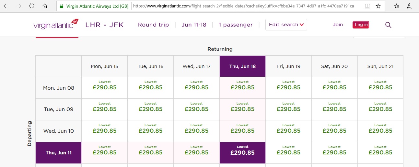This screenshot has height=167, width=419.
Task: Open site search magnifier icon
Action: click(388, 25)
